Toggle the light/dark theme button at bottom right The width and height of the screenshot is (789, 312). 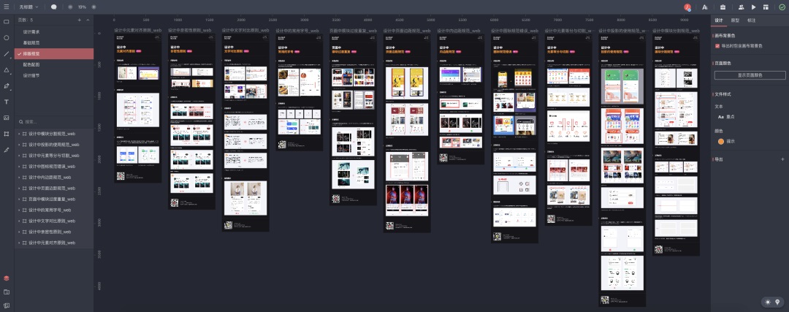(x=768, y=302)
